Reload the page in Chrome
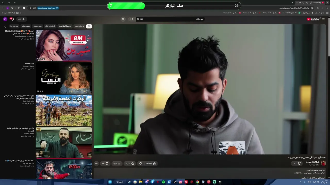This screenshot has width=330, height=185. (x=318, y=8)
